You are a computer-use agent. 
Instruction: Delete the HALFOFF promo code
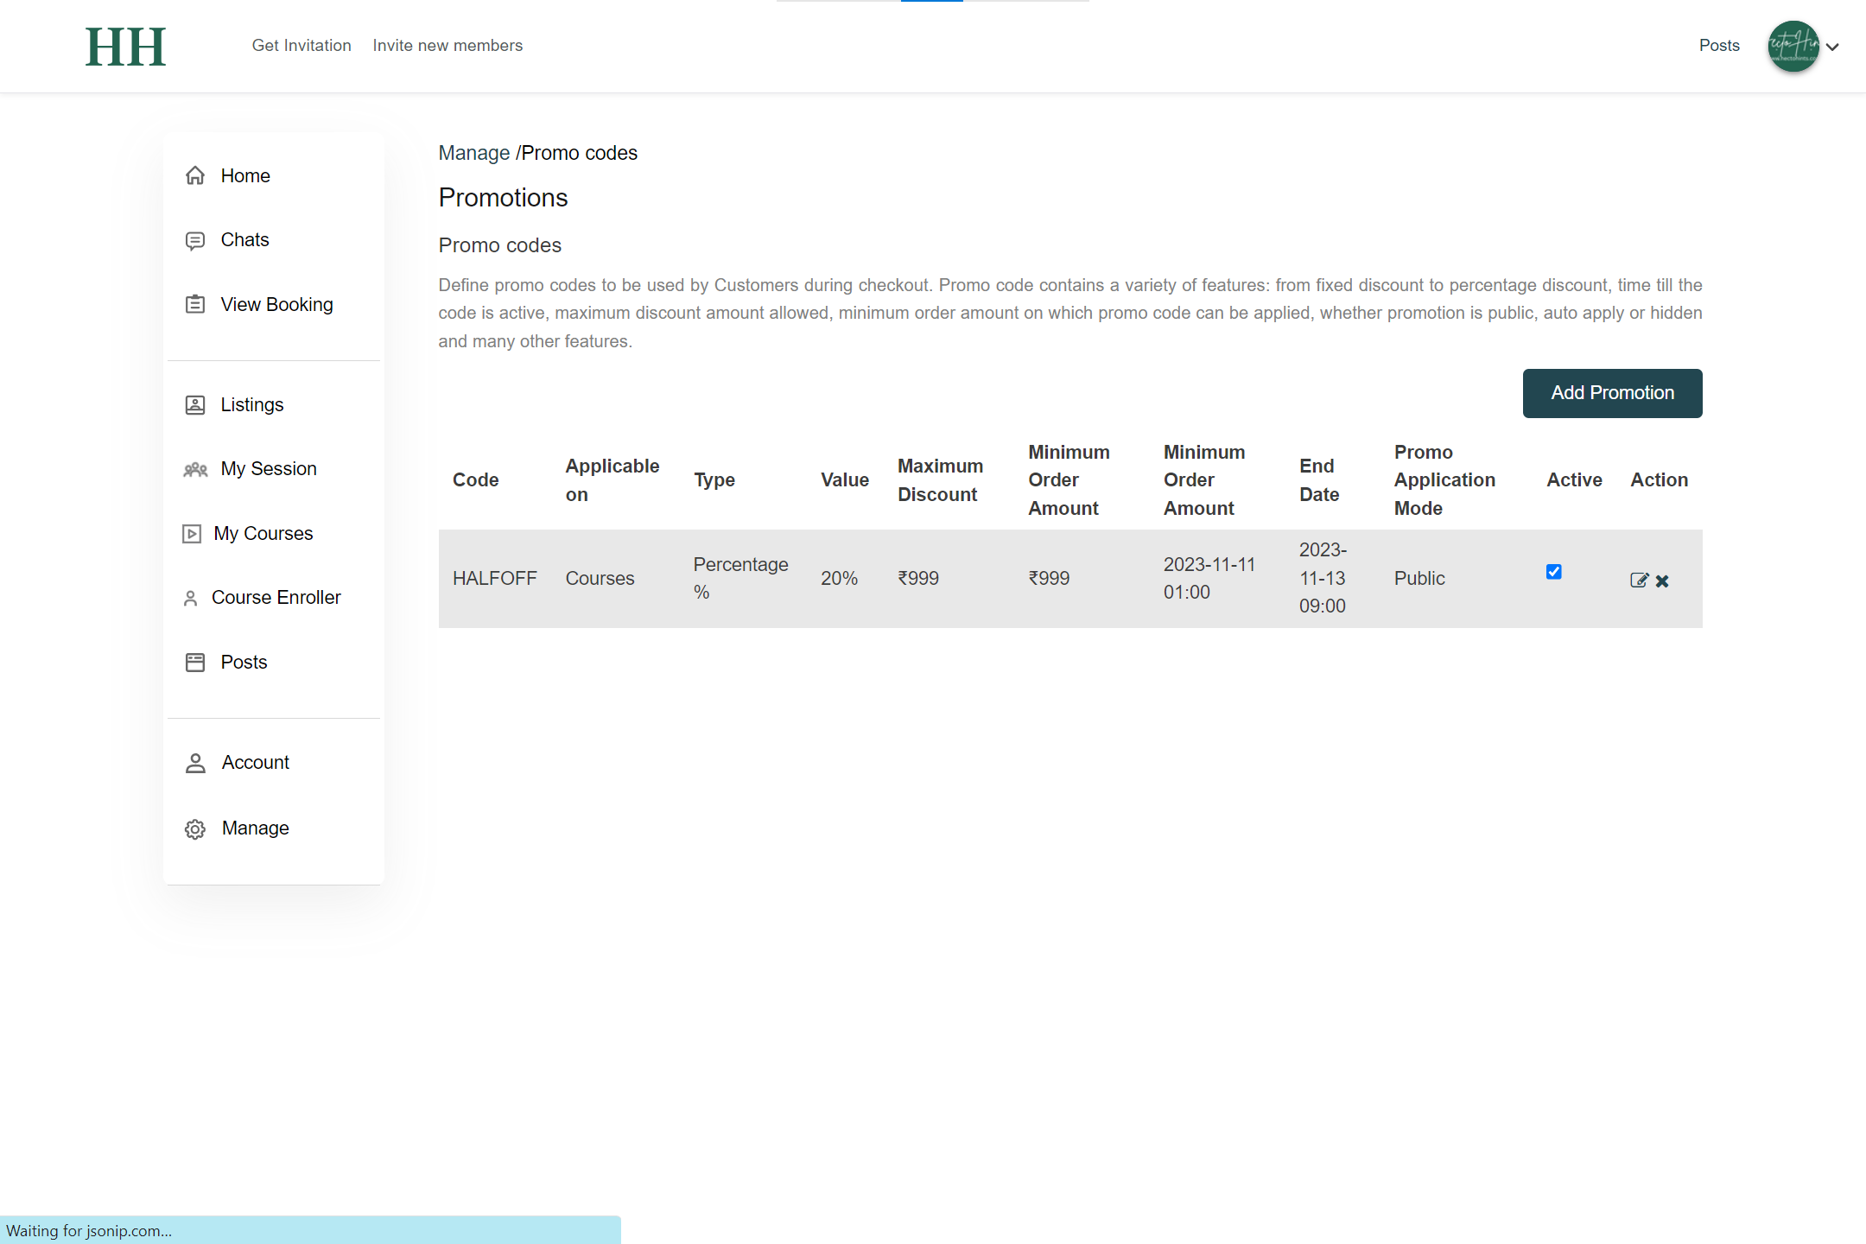(1662, 581)
